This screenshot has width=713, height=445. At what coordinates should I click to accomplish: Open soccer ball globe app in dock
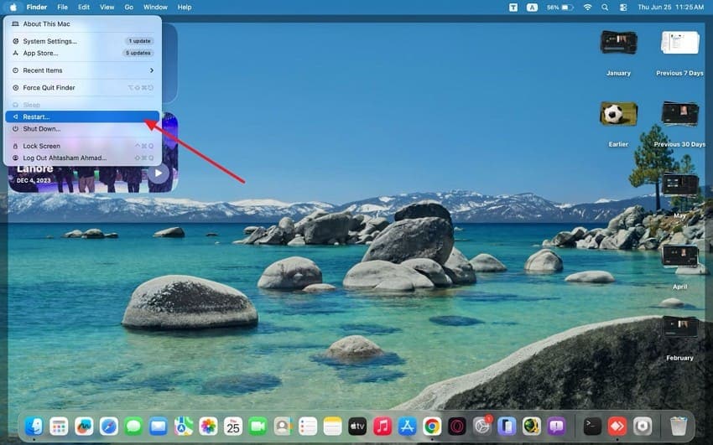tap(532, 427)
